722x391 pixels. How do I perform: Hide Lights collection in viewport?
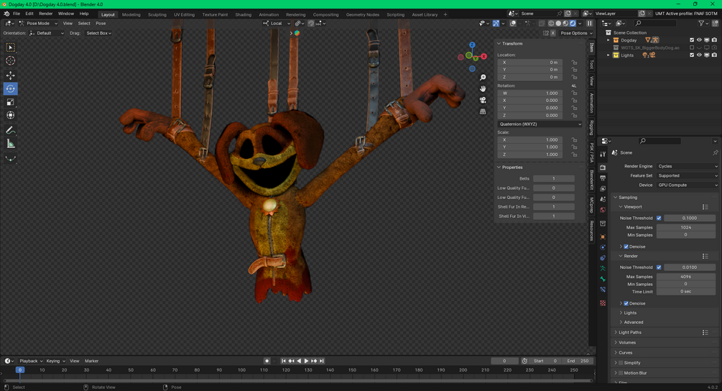click(x=699, y=55)
